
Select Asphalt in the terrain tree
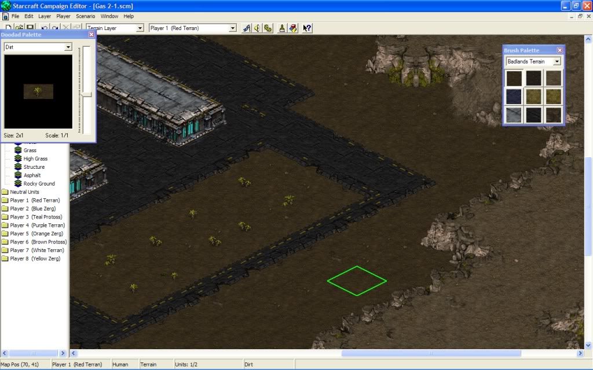click(32, 175)
